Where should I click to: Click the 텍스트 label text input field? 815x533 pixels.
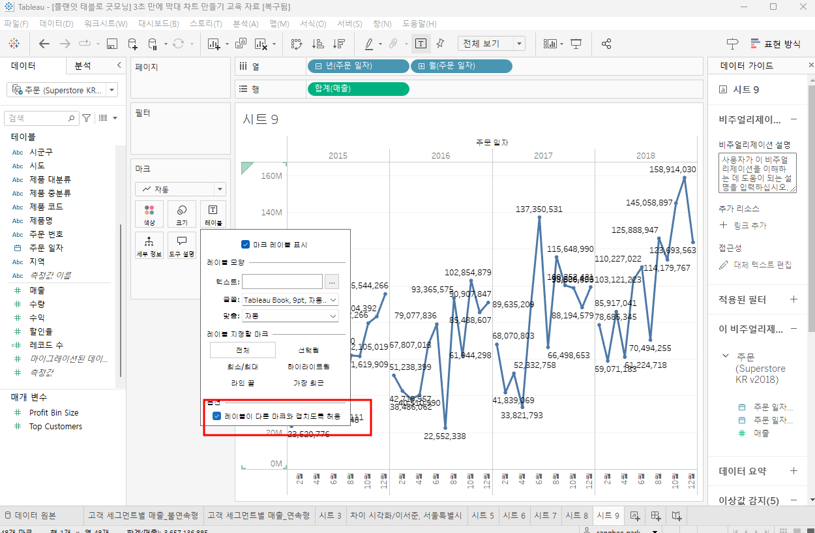(x=282, y=282)
